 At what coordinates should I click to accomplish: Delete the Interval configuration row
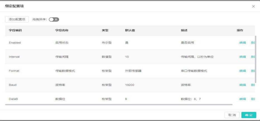pyautogui.click(x=253, y=57)
